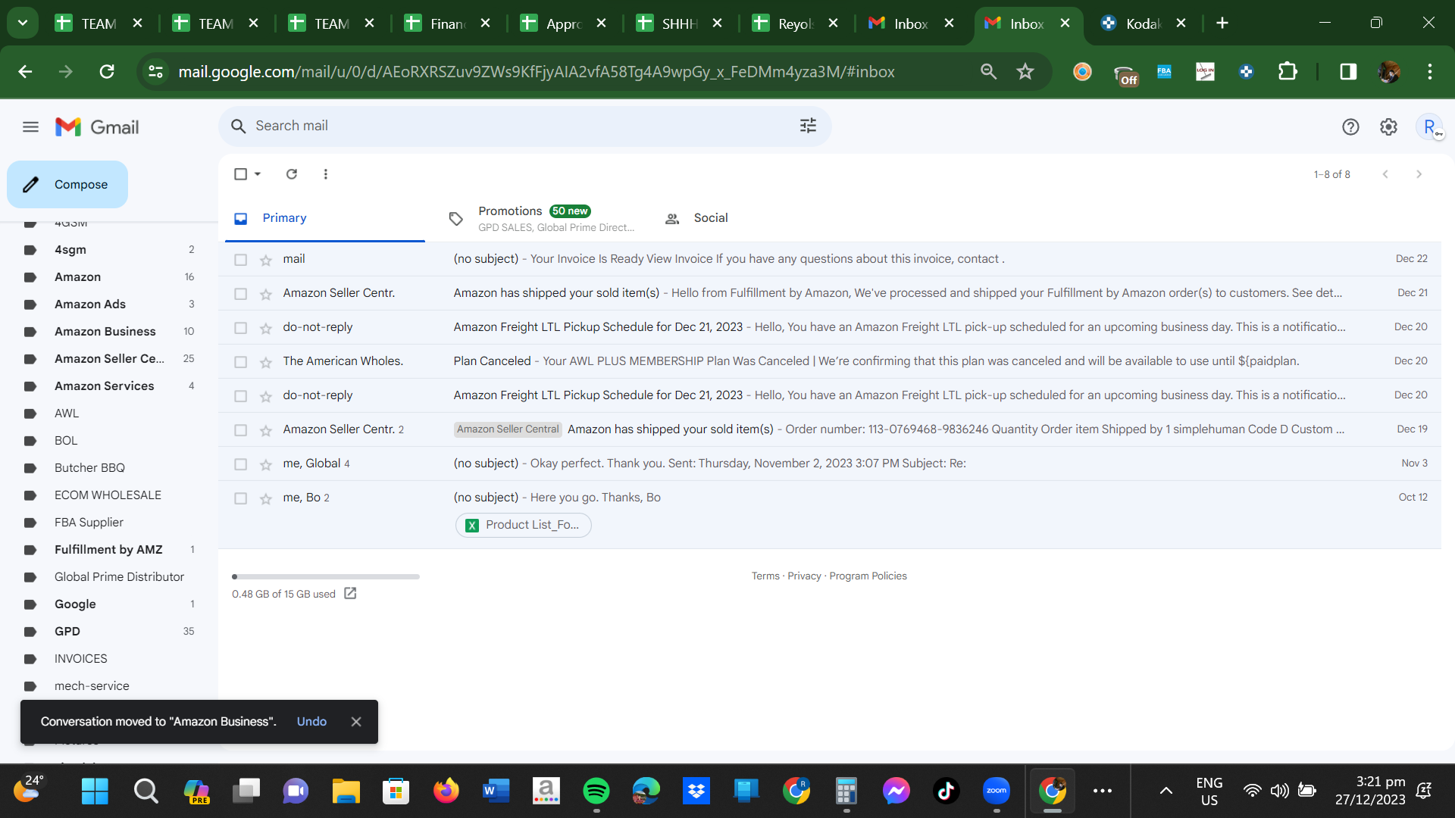Star the email from mail sender
1455x818 pixels.
(266, 260)
